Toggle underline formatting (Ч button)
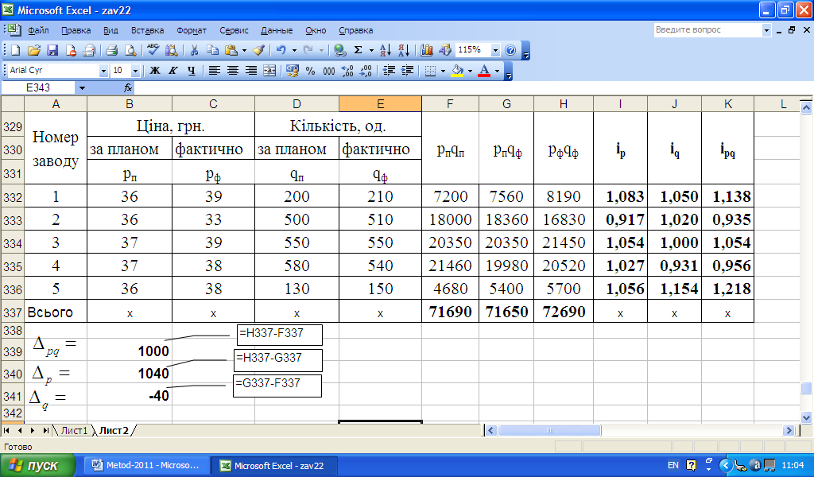Image resolution: width=814 pixels, height=477 pixels. (191, 71)
